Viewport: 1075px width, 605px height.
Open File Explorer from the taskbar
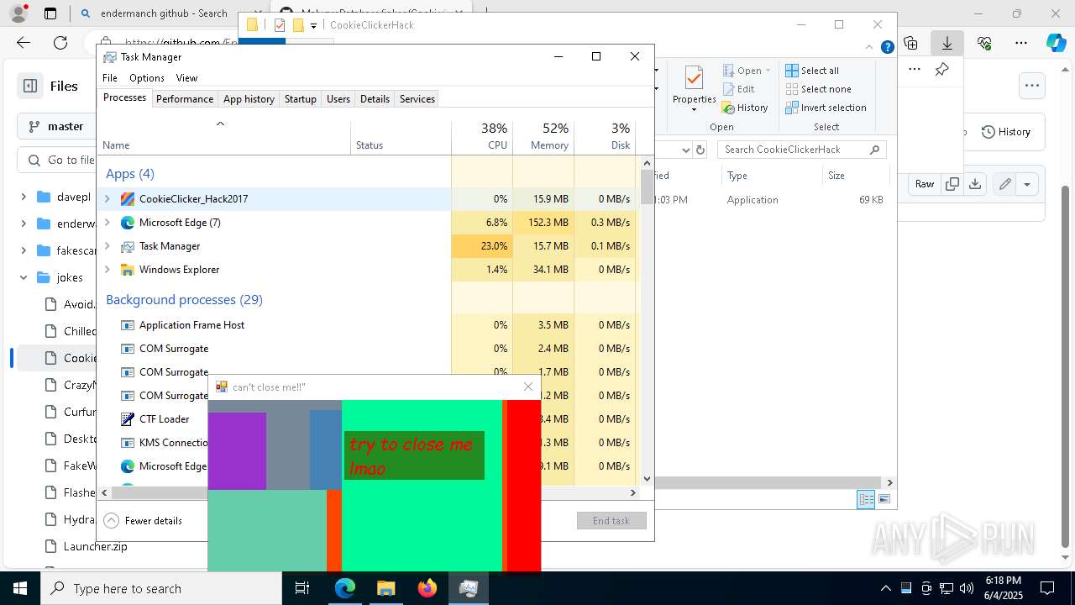385,589
